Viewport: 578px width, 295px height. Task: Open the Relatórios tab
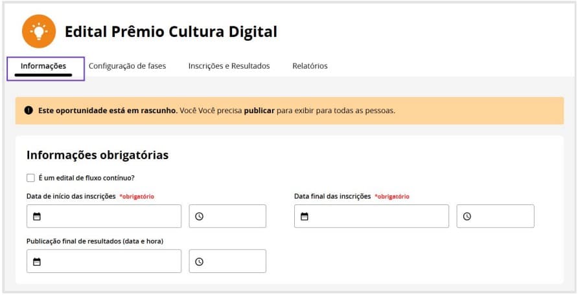click(310, 66)
